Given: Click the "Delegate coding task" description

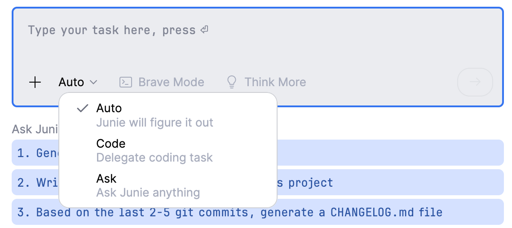Looking at the screenshot, I should pyautogui.click(x=154, y=158).
